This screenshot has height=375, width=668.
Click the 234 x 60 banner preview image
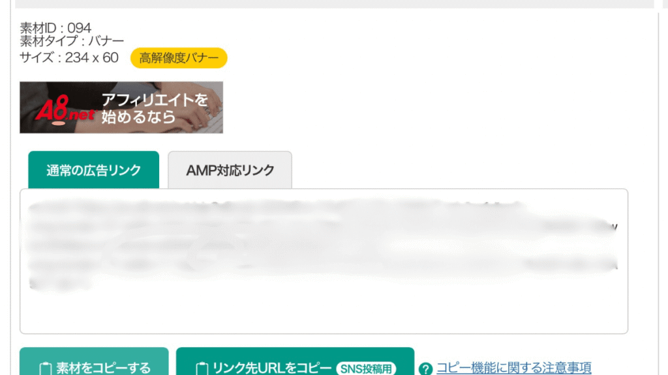point(121,107)
